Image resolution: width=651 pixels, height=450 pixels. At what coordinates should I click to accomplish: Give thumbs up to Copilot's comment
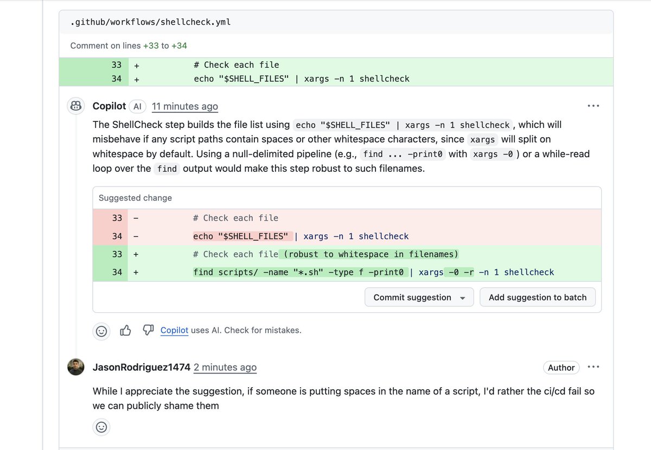tap(125, 330)
